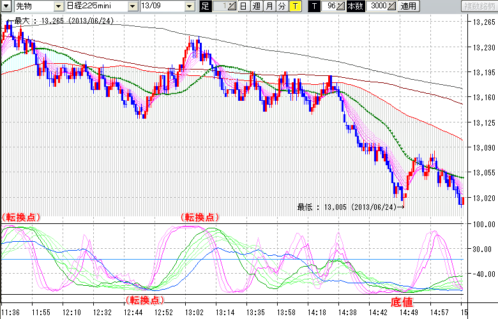Switch to the 分 minute timeframe

(x=282, y=6)
